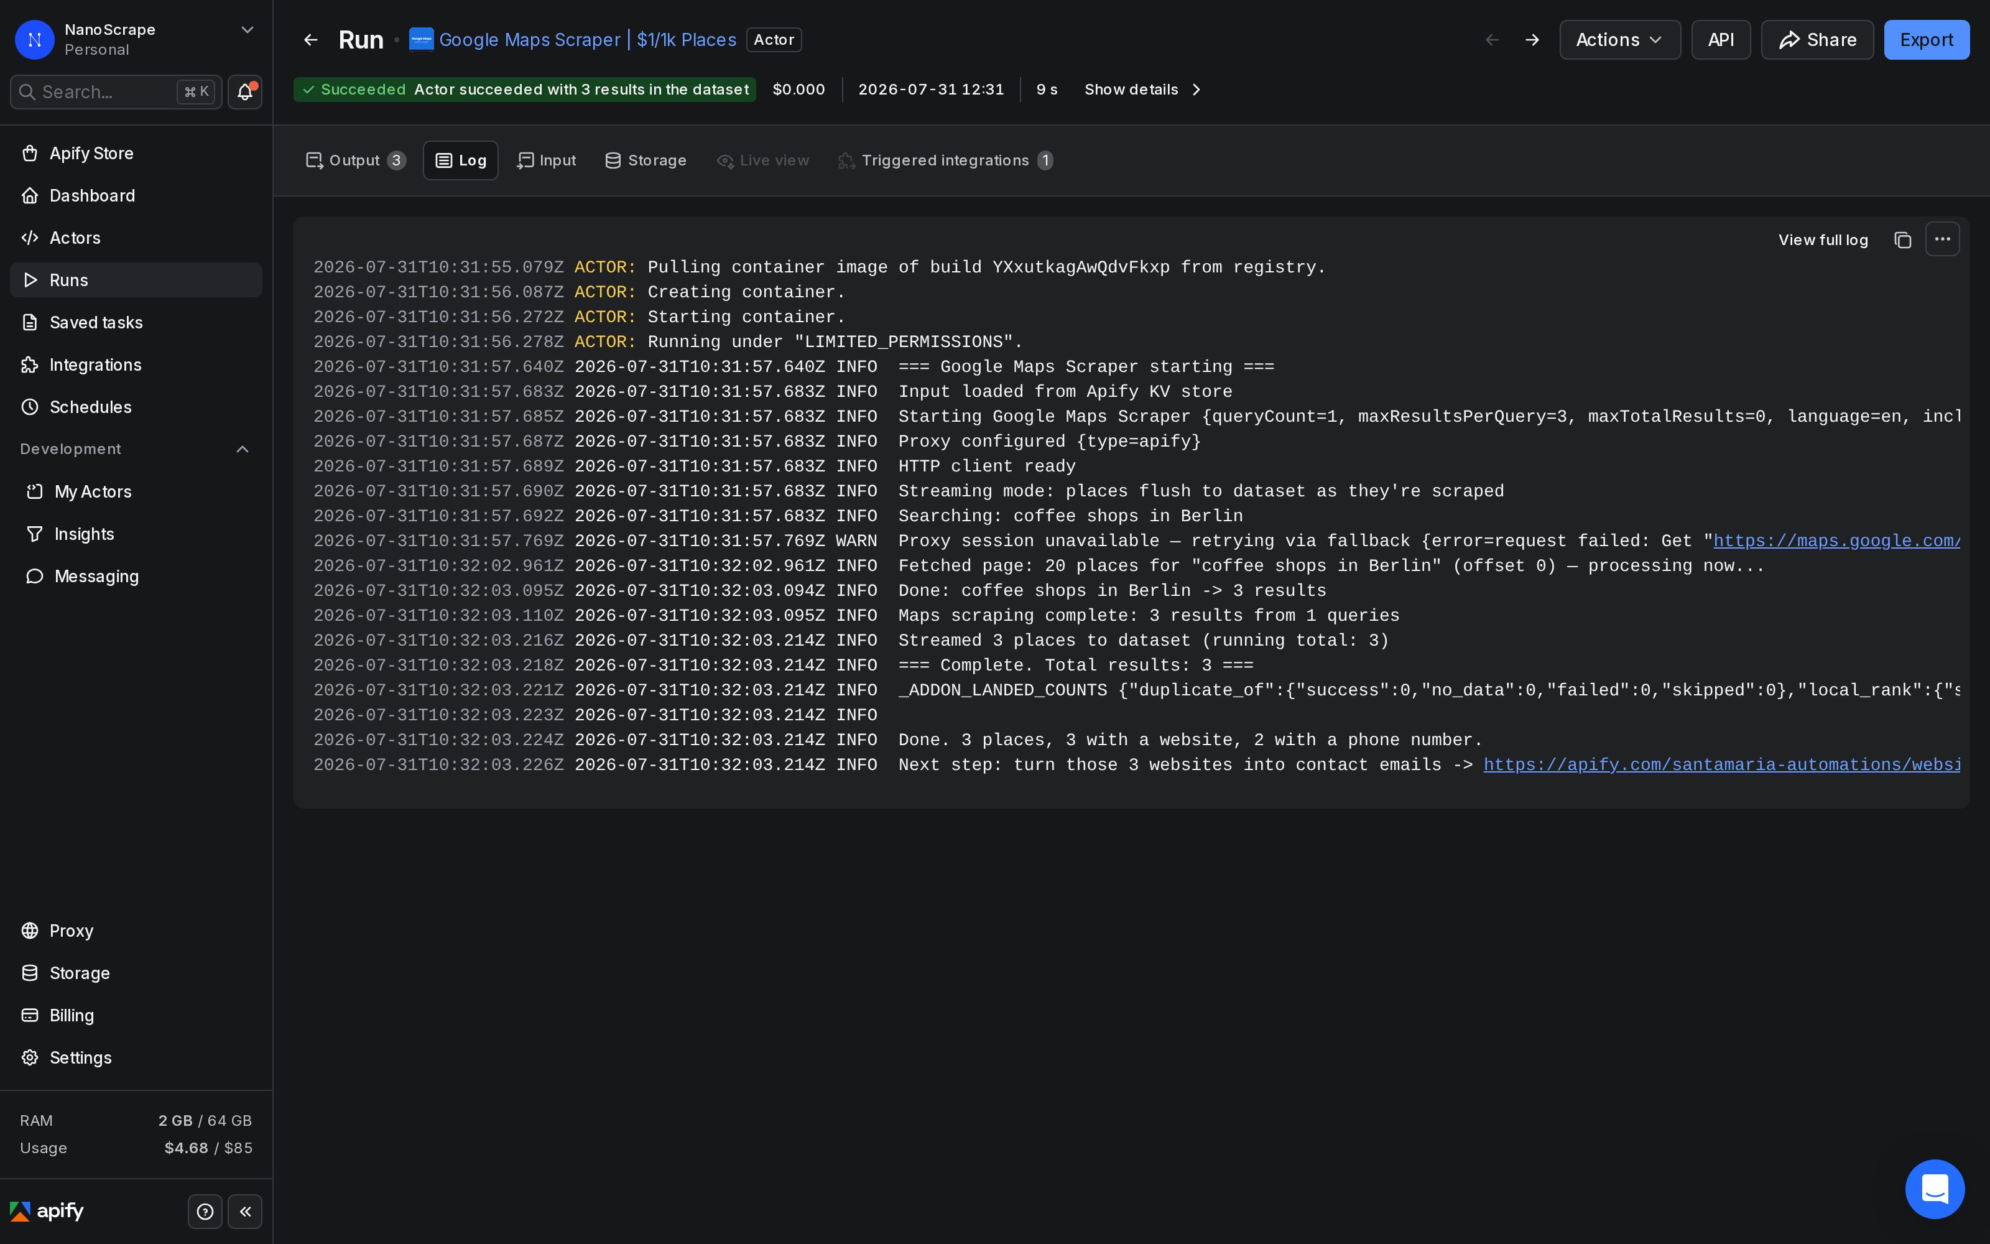This screenshot has height=1244, width=1990.
Task: Click log line "Input loaded from Apify KV store"
Action: 1065,392
